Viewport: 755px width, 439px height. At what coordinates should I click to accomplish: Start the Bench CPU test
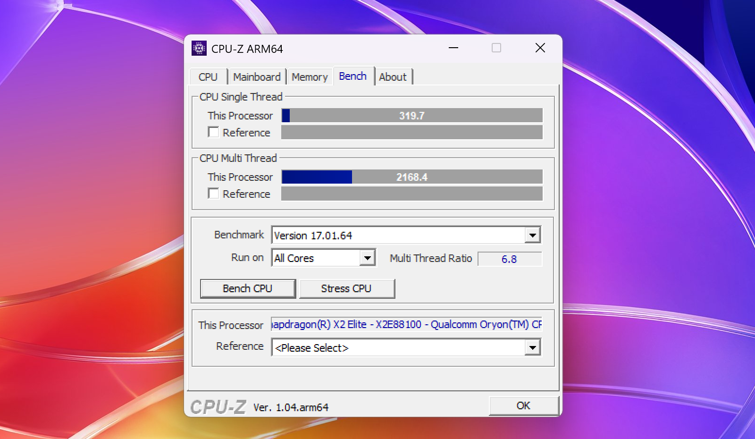248,288
